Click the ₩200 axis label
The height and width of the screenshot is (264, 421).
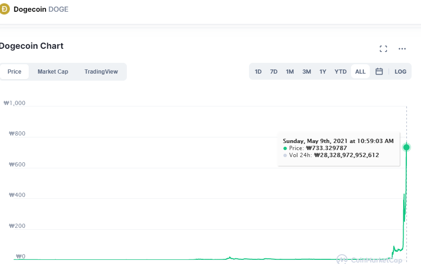pos(17,226)
